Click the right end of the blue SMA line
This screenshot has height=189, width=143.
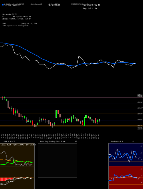pos(135,63)
